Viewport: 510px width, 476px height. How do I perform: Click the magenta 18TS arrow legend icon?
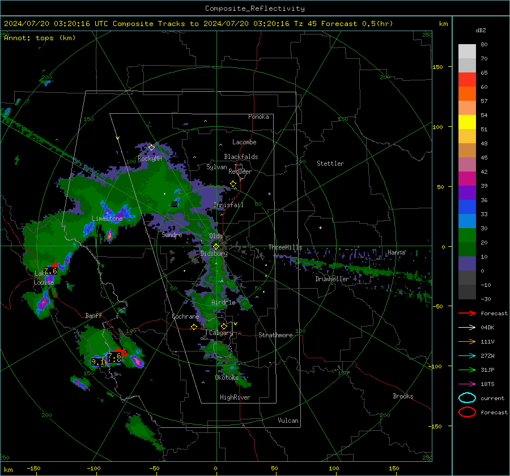[467, 384]
